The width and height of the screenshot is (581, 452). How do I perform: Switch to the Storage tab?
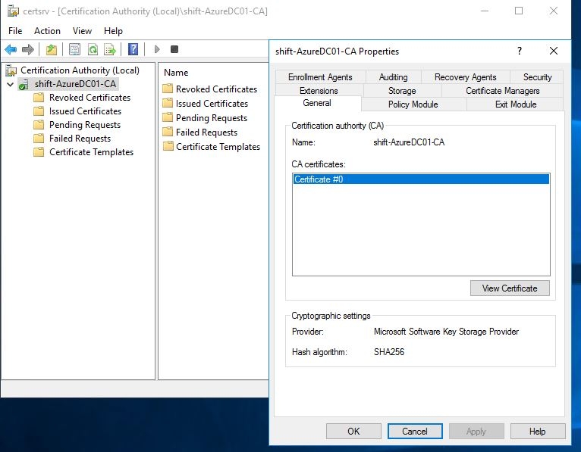(x=402, y=91)
